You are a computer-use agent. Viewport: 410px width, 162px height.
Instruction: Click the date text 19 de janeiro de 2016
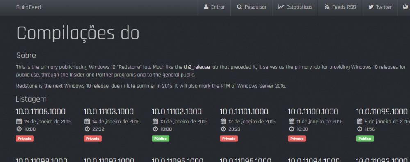[x=48, y=122]
